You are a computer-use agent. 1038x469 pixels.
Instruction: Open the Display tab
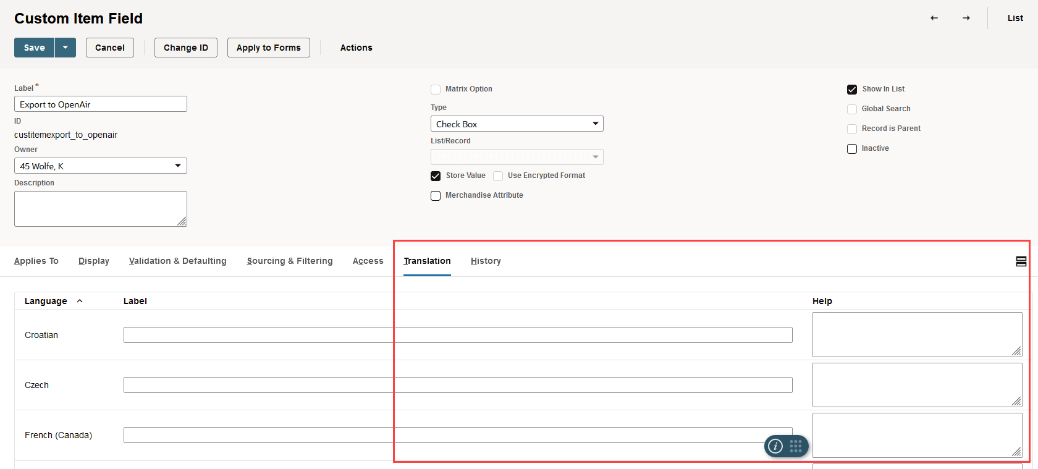[x=94, y=261]
